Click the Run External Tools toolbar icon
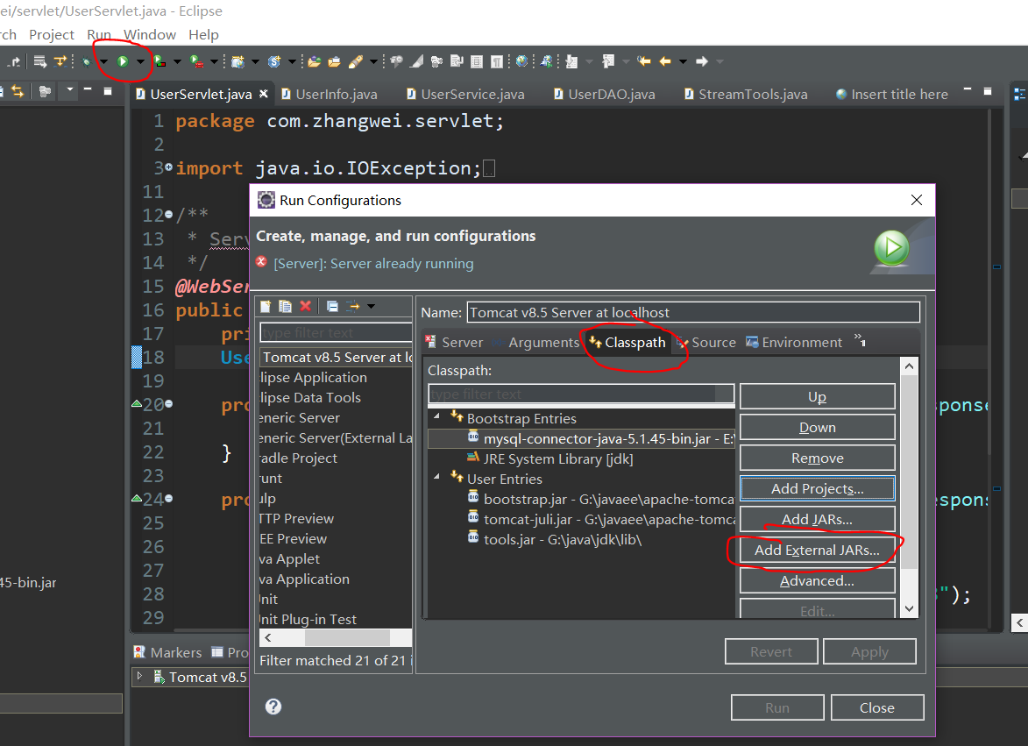The height and width of the screenshot is (746, 1028). pos(196,61)
